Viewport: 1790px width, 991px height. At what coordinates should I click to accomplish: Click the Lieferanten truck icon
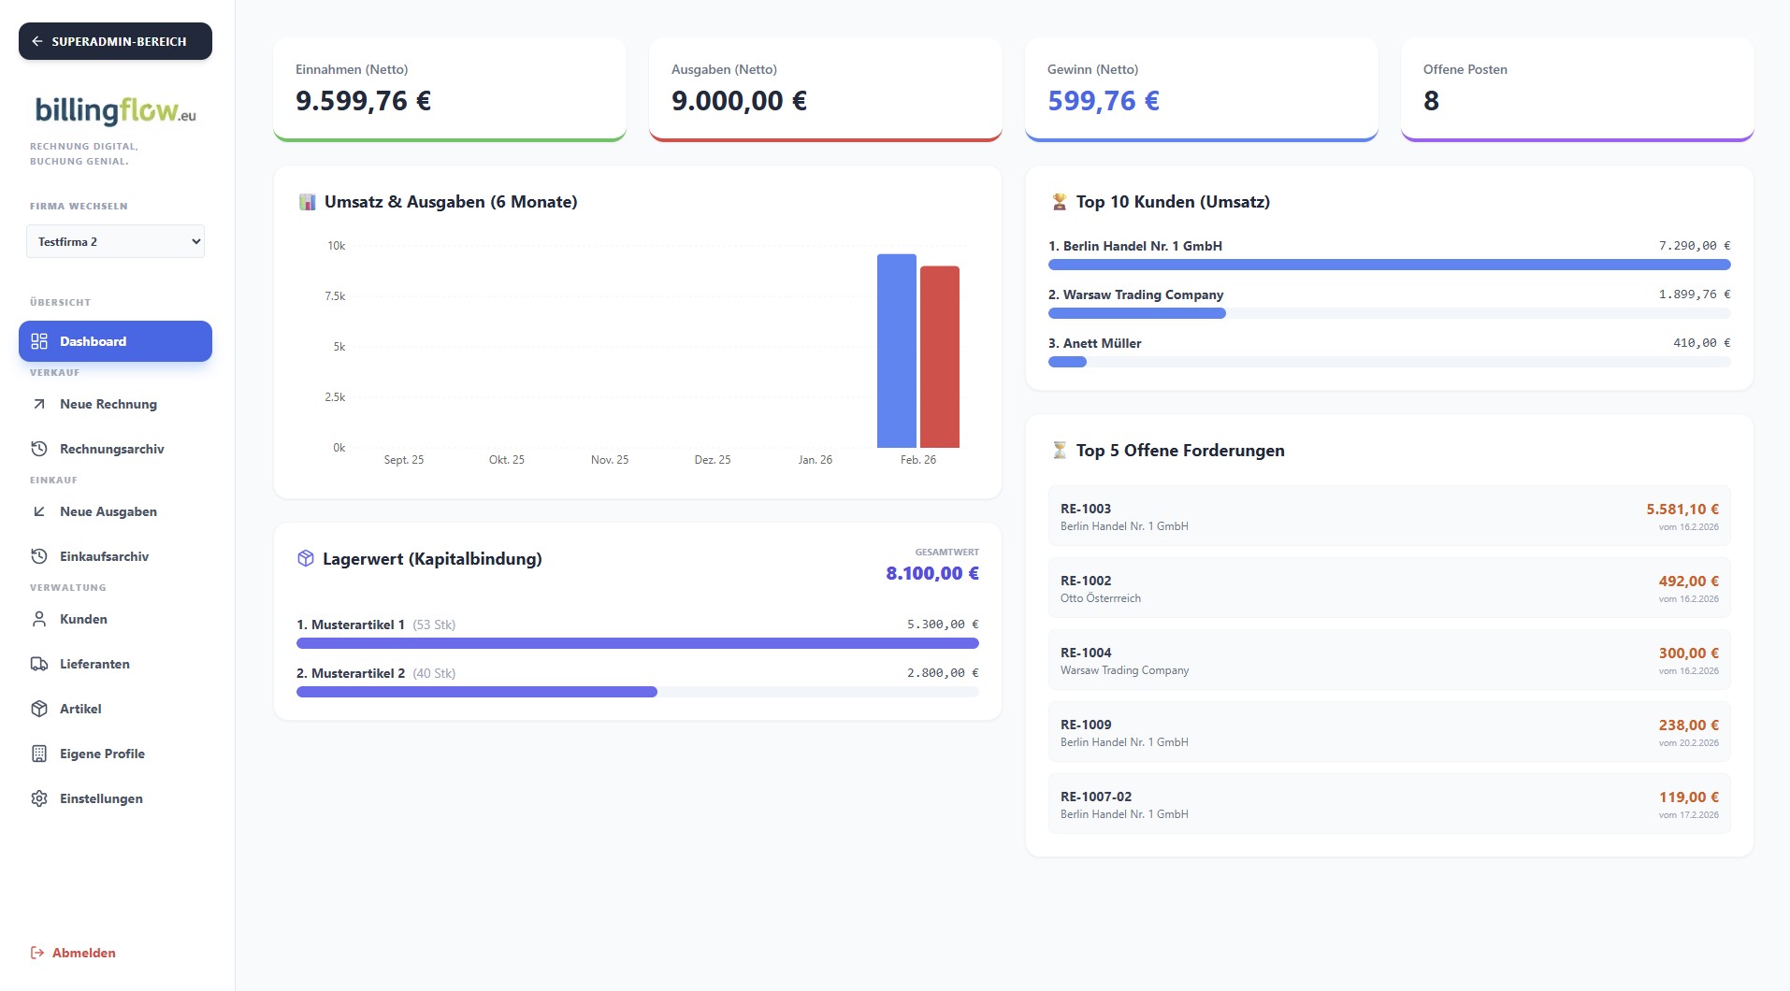[x=38, y=664]
